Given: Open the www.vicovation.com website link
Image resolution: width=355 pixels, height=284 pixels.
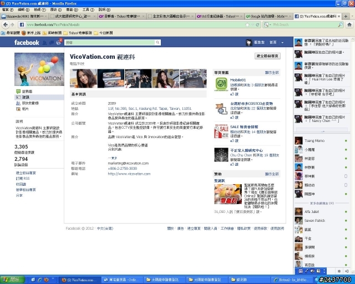Looking at the screenshot, I should pos(129,174).
